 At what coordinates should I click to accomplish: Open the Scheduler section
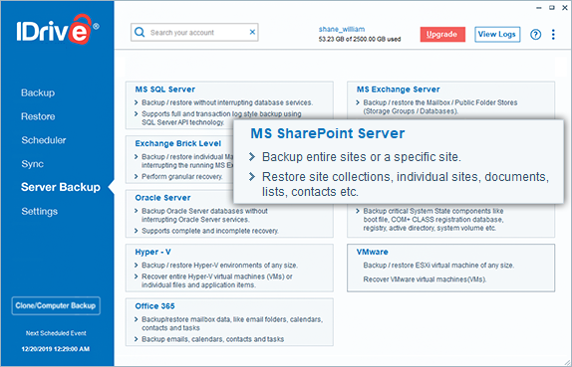44,140
